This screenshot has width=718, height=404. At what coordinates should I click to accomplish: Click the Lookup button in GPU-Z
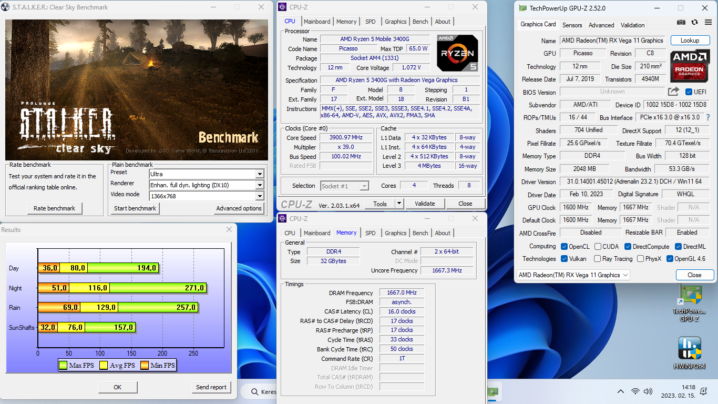pyautogui.click(x=690, y=41)
